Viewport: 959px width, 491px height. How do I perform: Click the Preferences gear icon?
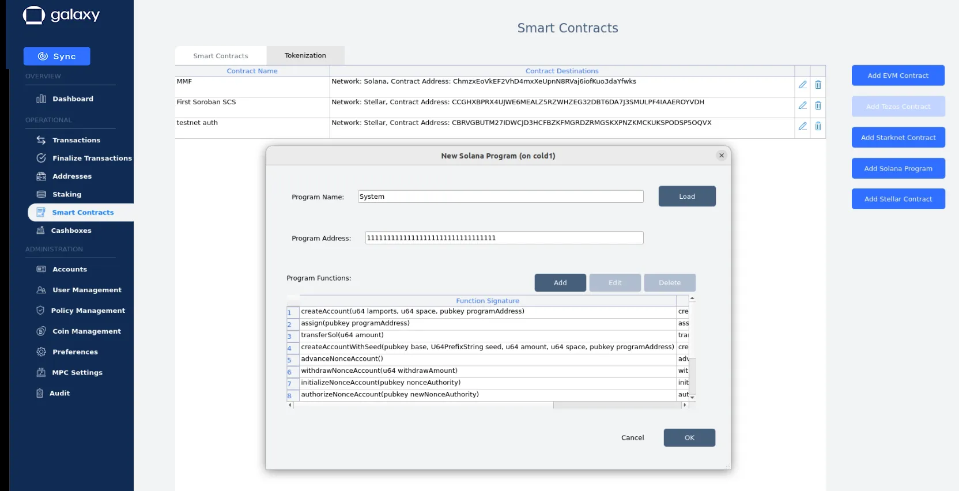point(41,352)
